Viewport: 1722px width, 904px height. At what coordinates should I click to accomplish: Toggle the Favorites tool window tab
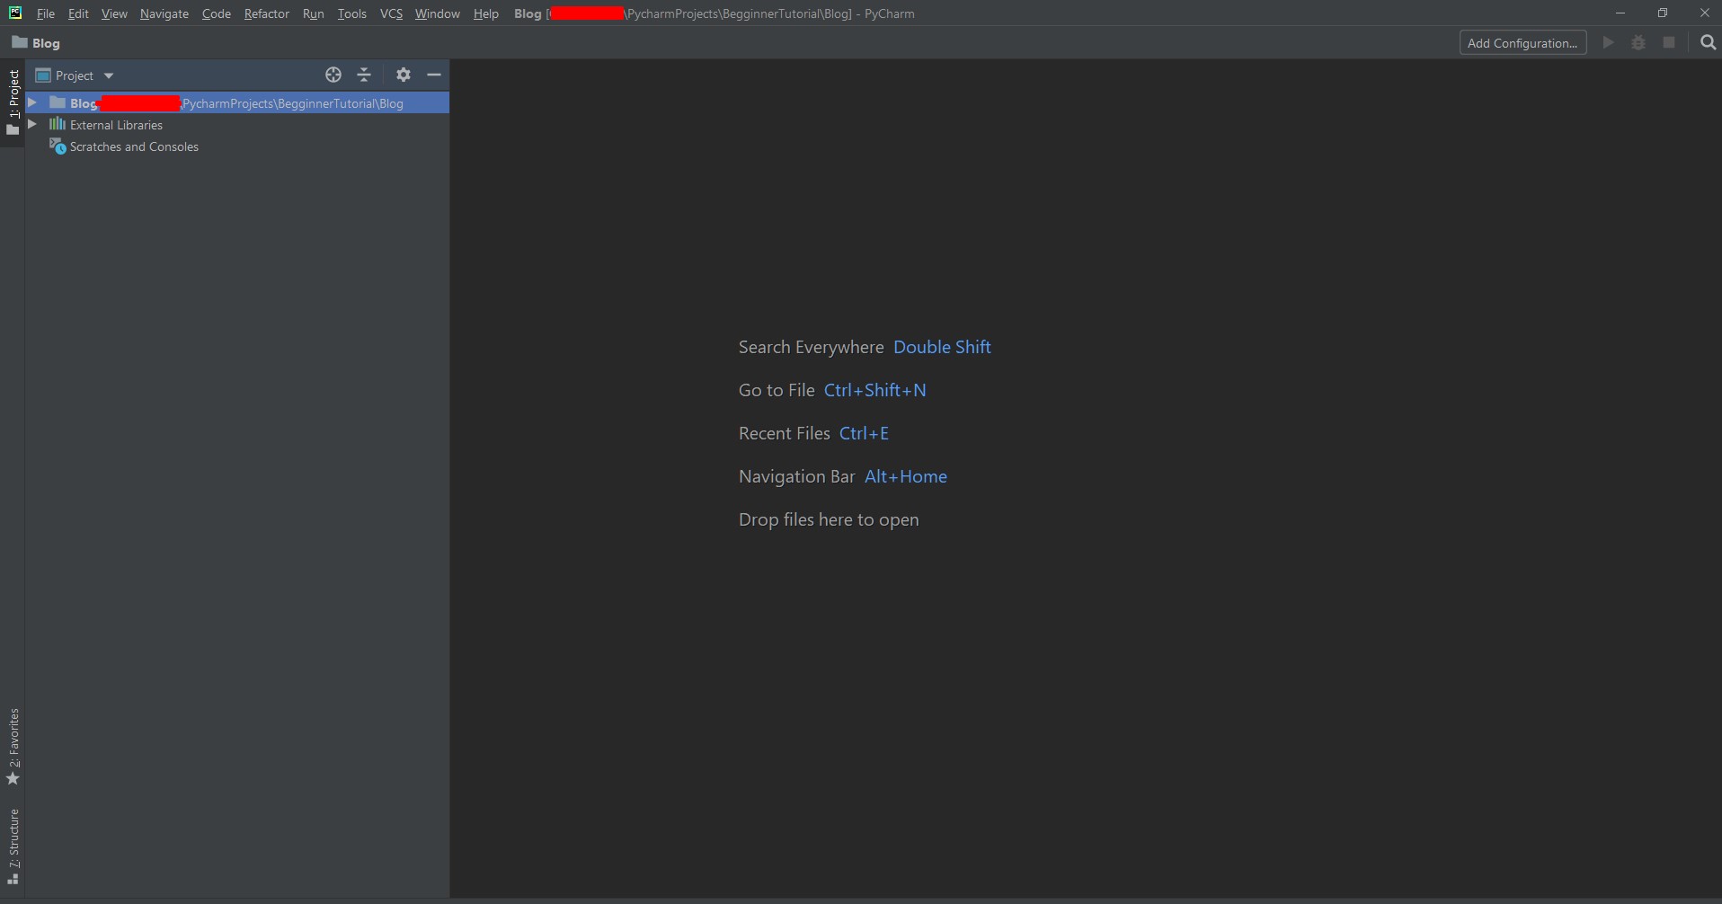tap(13, 746)
